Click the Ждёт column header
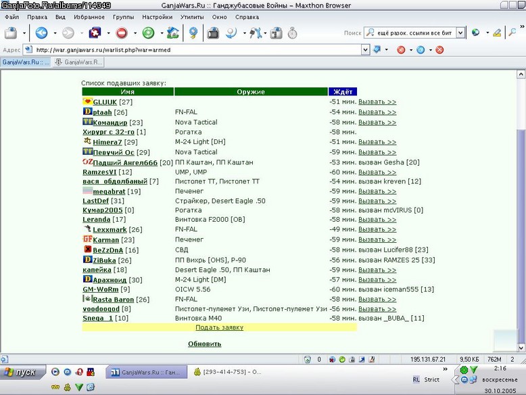This screenshot has width=526, height=395. 343,91
